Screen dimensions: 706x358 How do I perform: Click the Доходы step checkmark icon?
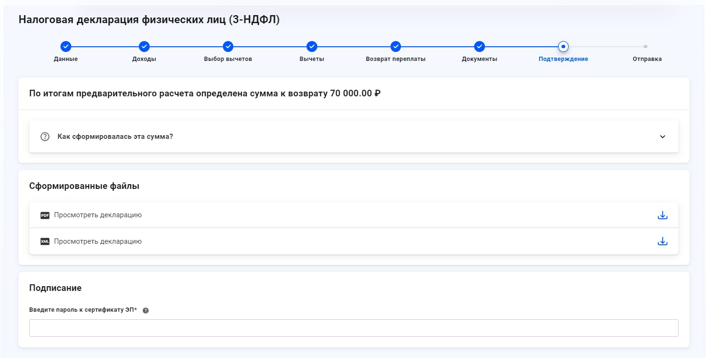point(144,46)
